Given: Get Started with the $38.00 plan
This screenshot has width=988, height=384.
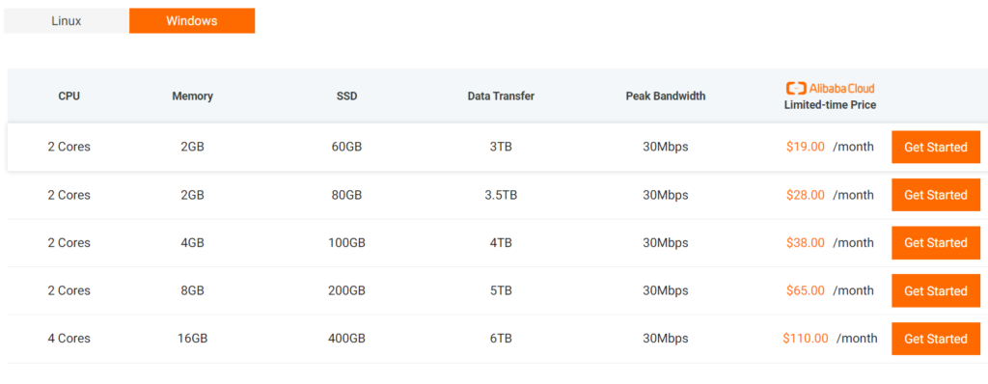Looking at the screenshot, I should click(936, 243).
